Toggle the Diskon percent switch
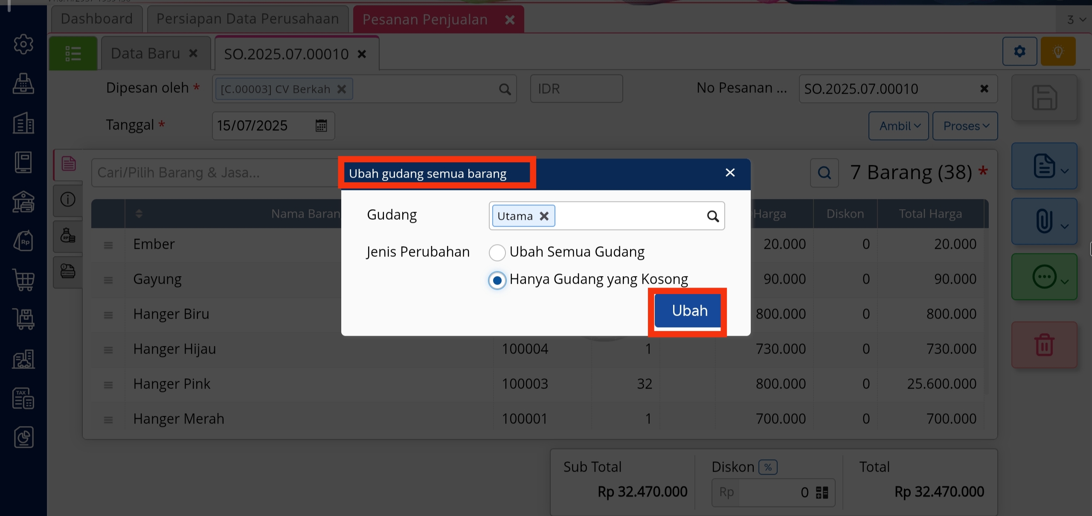This screenshot has height=516, width=1092. coord(768,467)
